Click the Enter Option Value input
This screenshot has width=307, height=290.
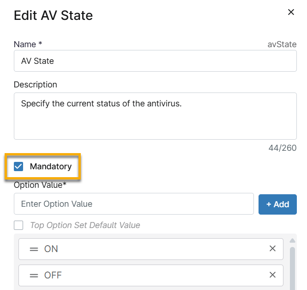click(x=134, y=204)
